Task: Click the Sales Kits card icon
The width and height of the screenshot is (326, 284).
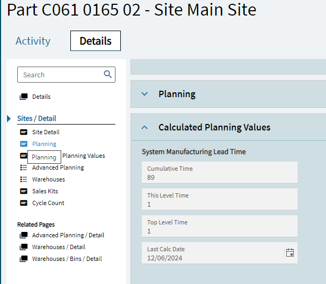Action: point(24,191)
